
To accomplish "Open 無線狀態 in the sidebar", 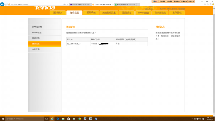I will pos(44,38).
